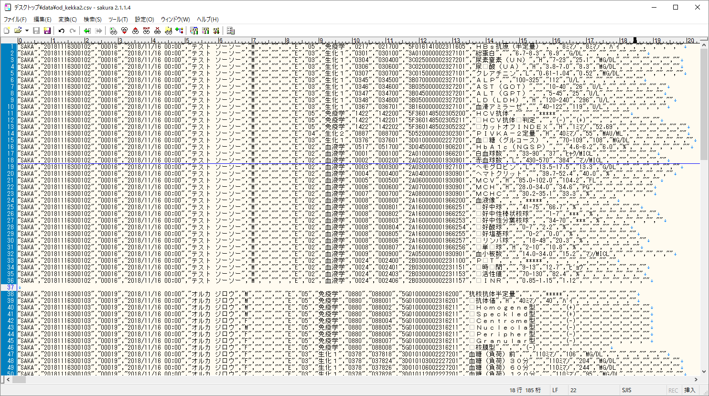Click the Open file folder icon
This screenshot has height=396, width=709.
18,31
